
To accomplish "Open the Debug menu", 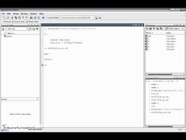I will pos(16,14).
